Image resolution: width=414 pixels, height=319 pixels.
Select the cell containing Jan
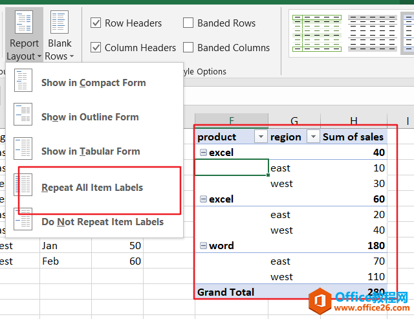click(x=65, y=246)
